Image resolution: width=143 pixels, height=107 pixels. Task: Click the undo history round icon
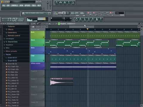click(x=76, y=19)
